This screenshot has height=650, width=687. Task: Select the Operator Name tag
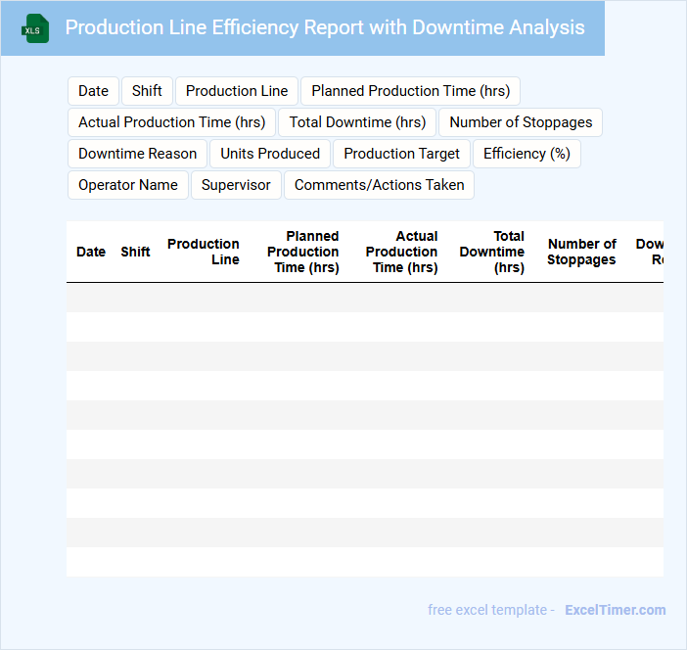coord(128,185)
